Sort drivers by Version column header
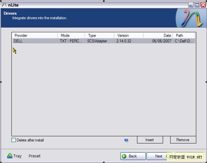 tap(129, 36)
